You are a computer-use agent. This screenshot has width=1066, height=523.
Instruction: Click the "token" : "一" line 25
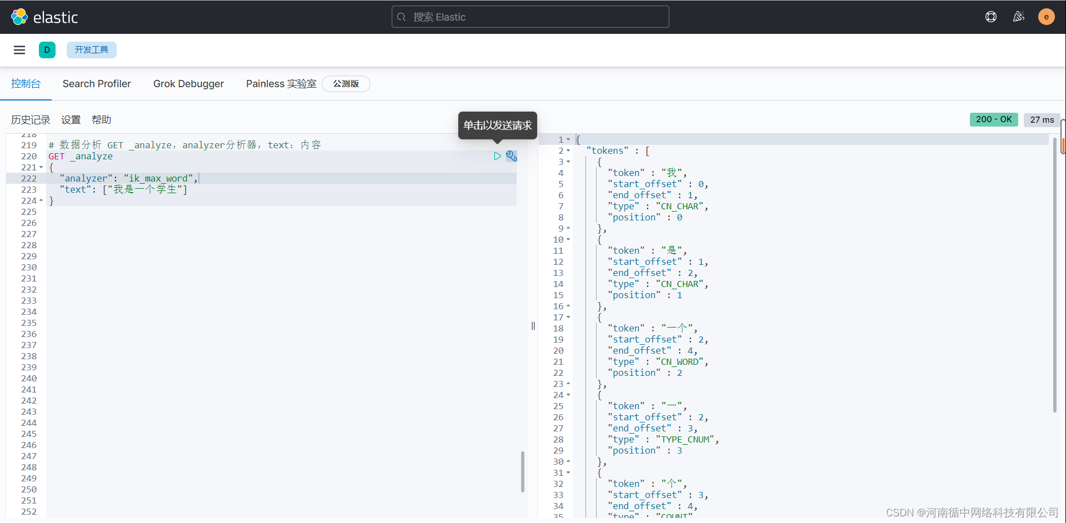point(647,406)
